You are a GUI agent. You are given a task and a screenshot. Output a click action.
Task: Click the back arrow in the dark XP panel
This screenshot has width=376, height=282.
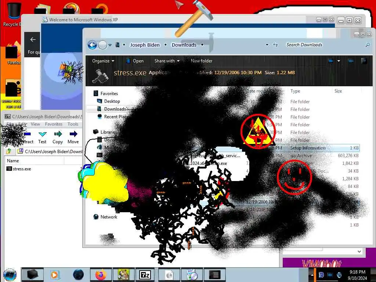point(33,40)
